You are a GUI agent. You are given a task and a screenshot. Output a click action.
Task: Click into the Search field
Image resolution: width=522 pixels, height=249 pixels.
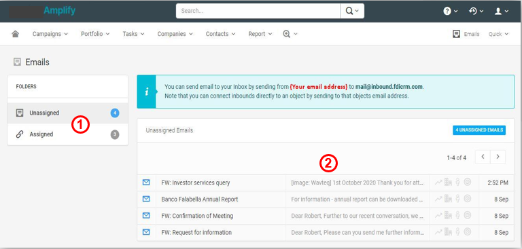[258, 11]
